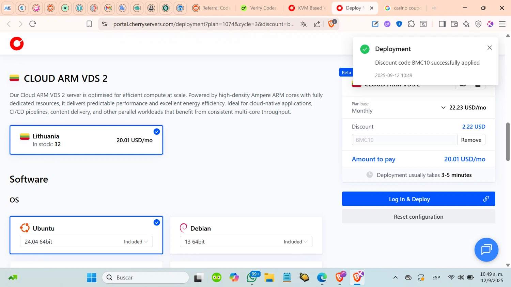Image resolution: width=511 pixels, height=287 pixels.
Task: Go back to the previous page
Action: point(9,24)
